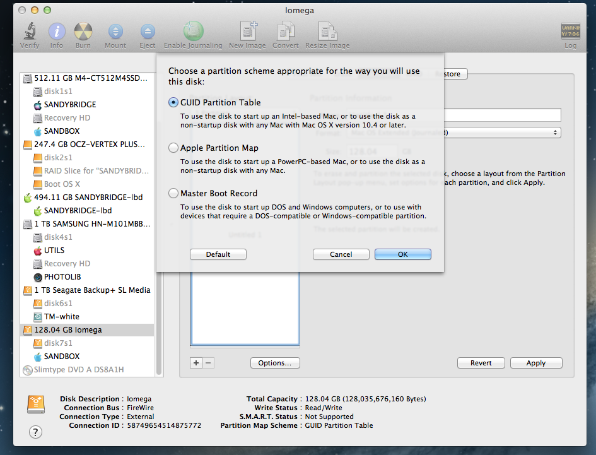Select the 512.11 GB M4-CT512M4SSD disk
This screenshot has height=455, width=596.
(87, 78)
